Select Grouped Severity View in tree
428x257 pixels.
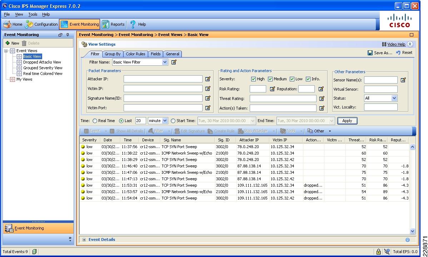click(x=43, y=68)
